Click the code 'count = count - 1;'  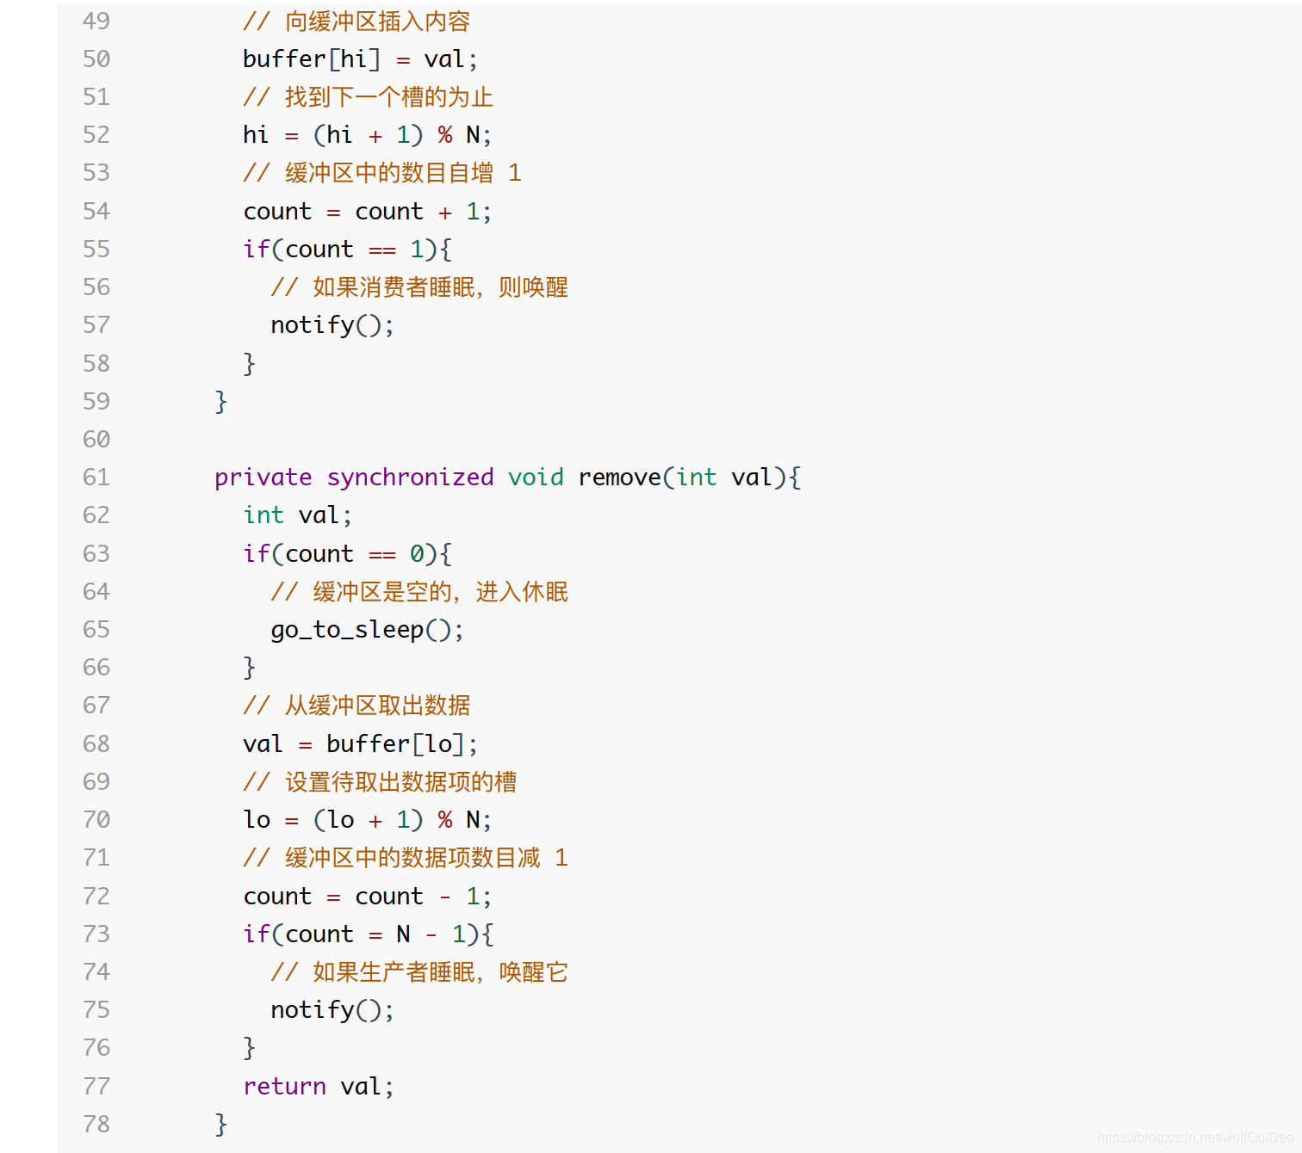[367, 896]
